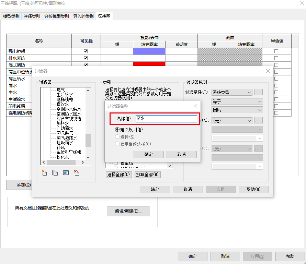Toggle visibility checkbox for 强电桥架

86,51
